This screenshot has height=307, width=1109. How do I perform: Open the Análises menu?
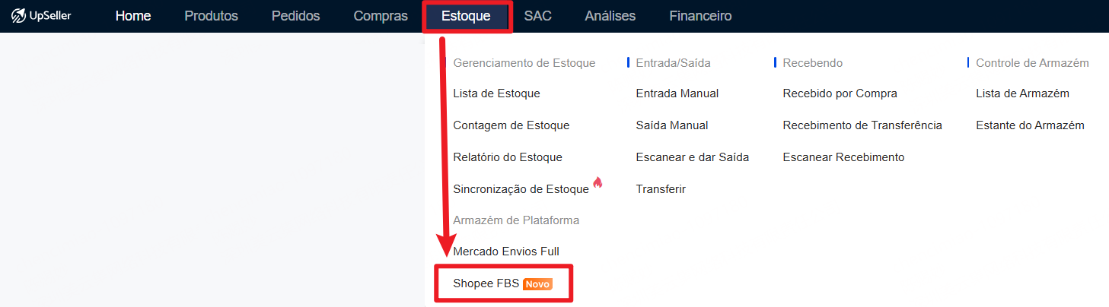[610, 16]
